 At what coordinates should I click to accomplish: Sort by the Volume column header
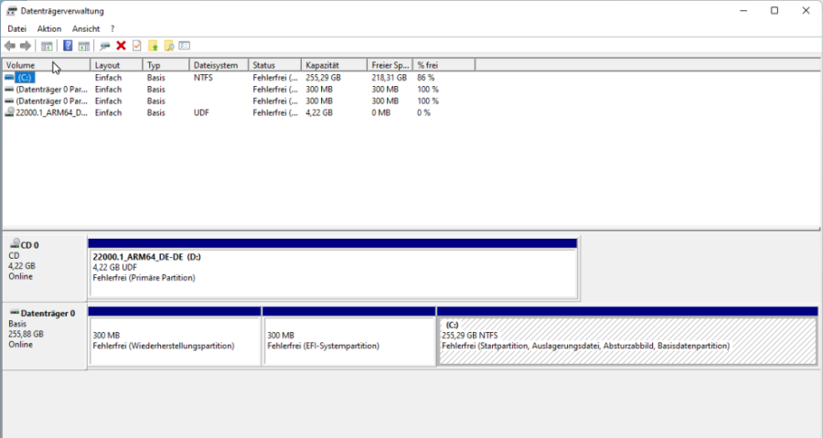click(47, 65)
